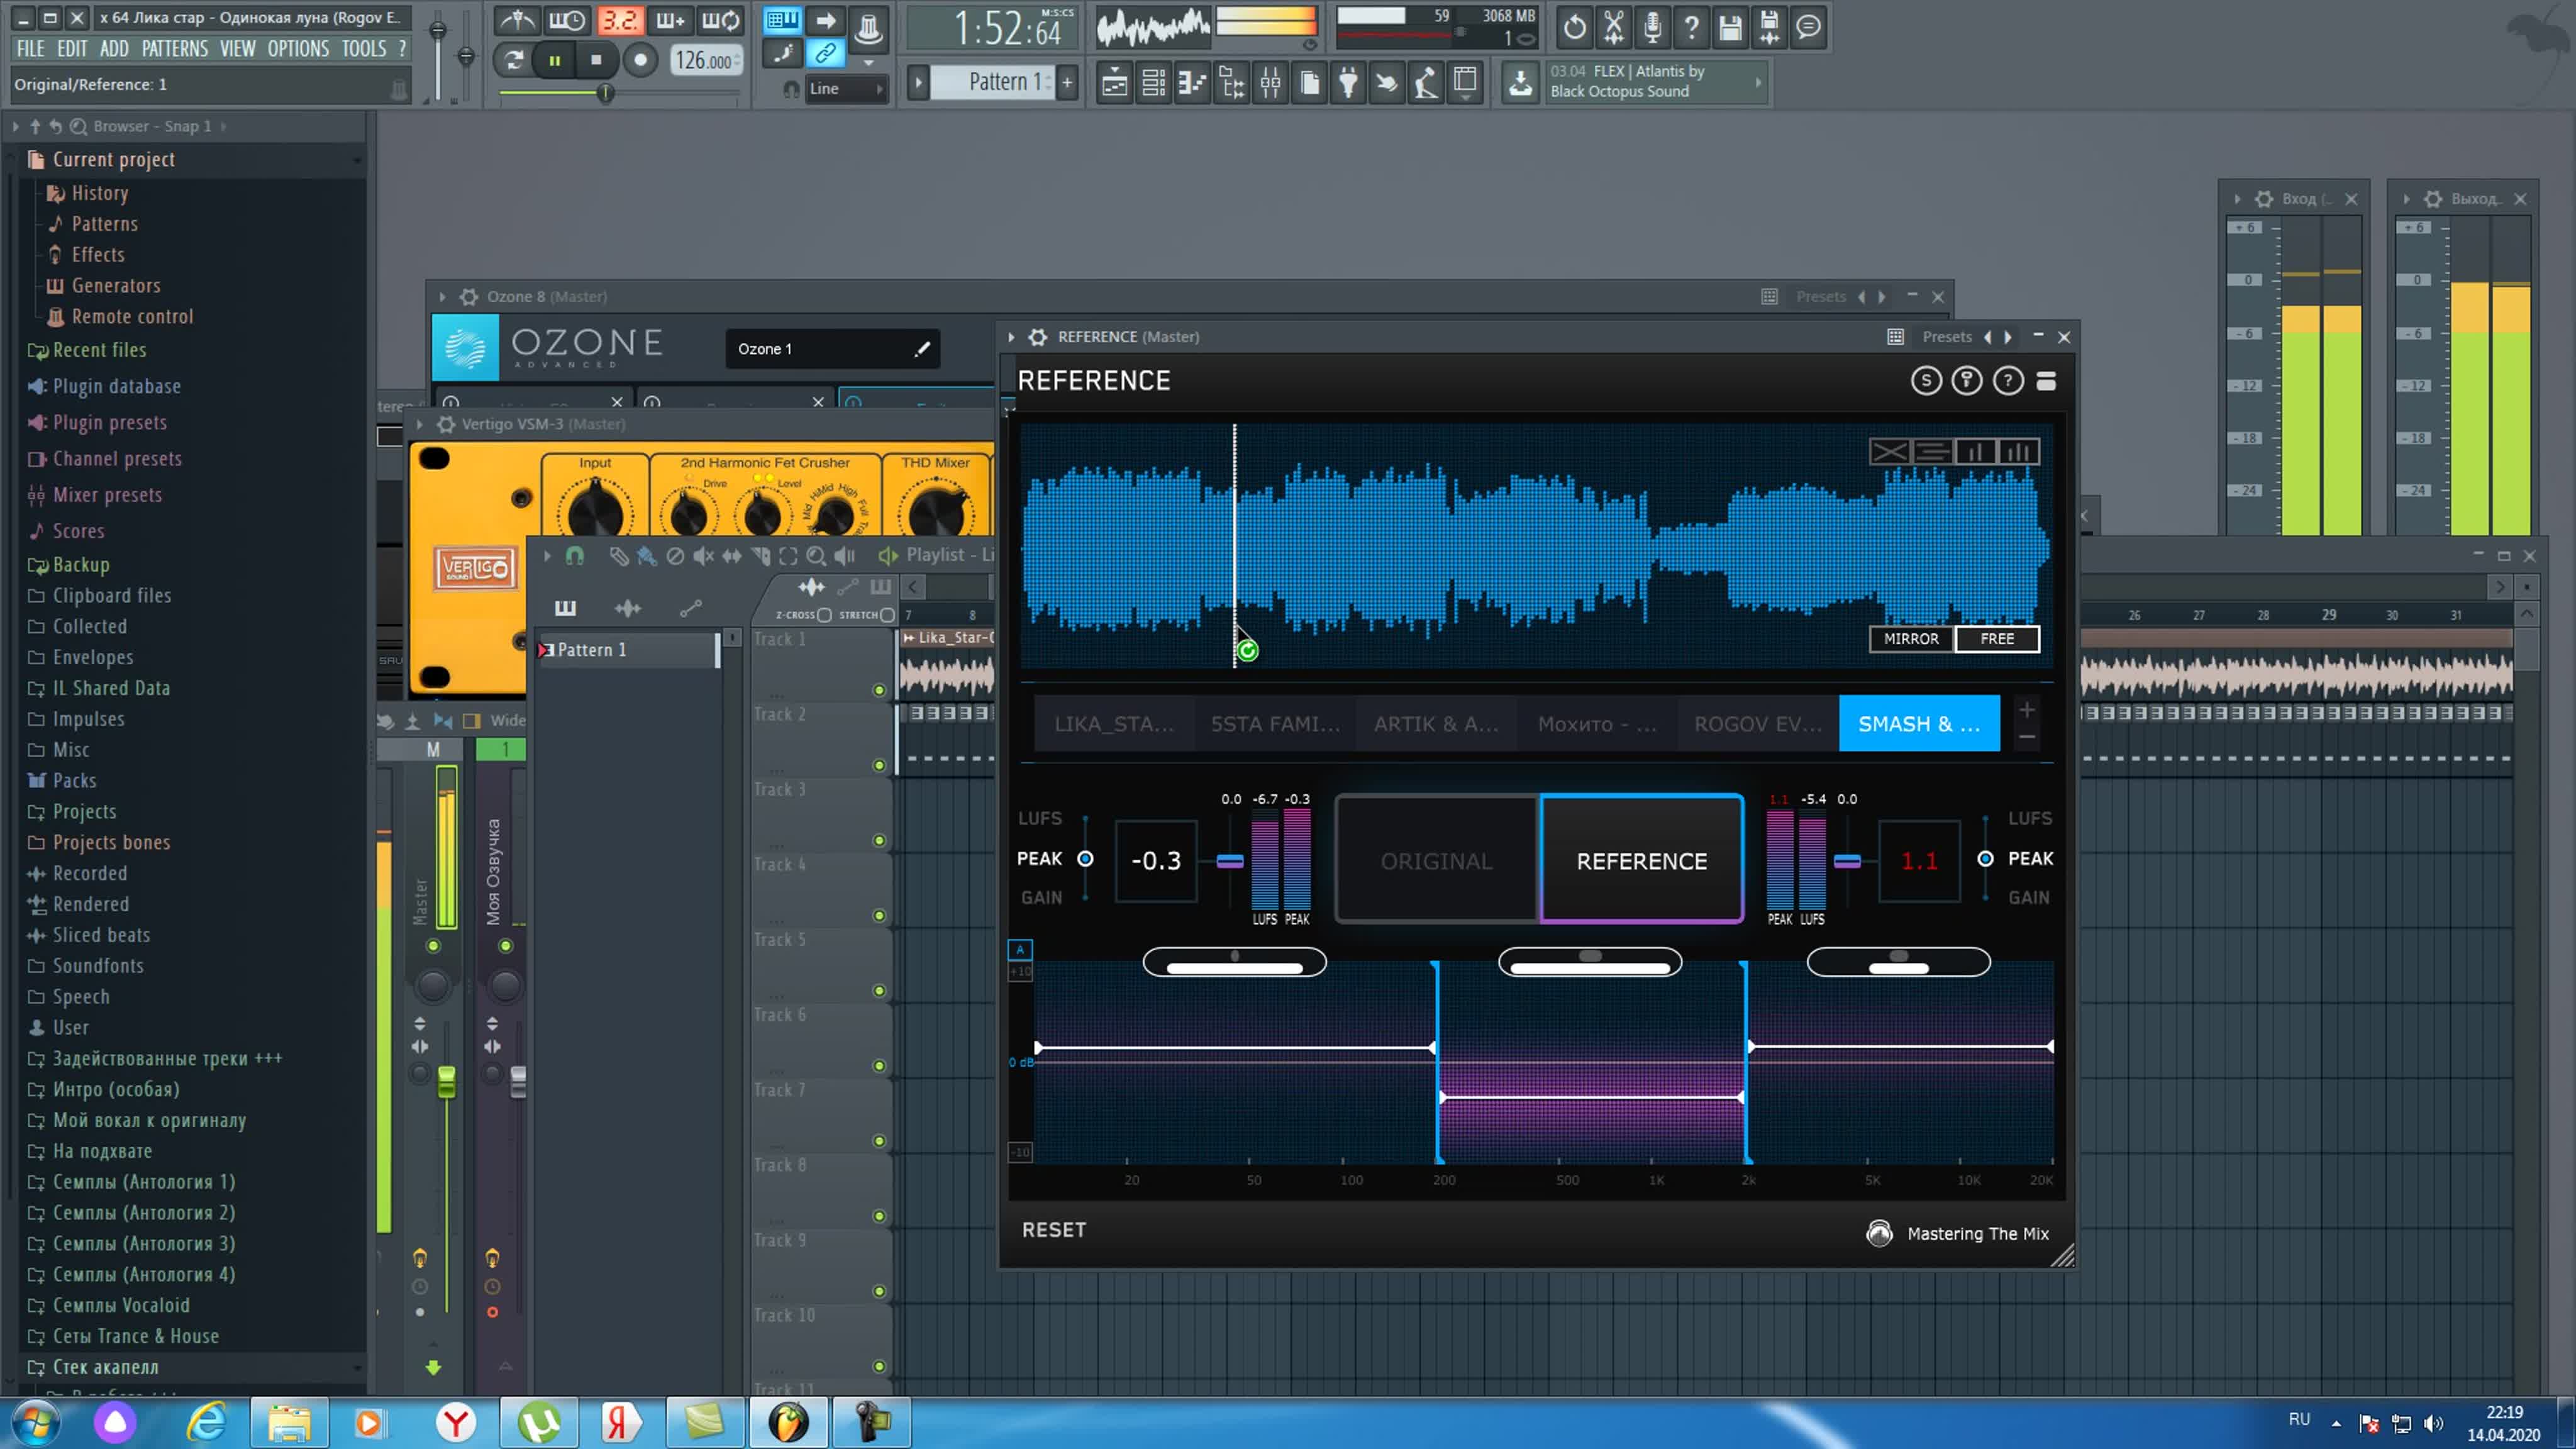Image resolution: width=2576 pixels, height=1449 pixels.
Task: Click the Undo history reload icon
Action: pyautogui.click(x=1574, y=27)
